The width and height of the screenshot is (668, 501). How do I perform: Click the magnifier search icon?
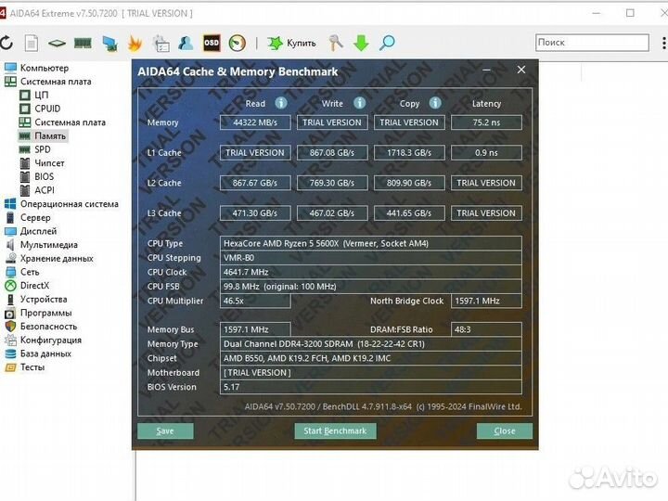point(387,43)
